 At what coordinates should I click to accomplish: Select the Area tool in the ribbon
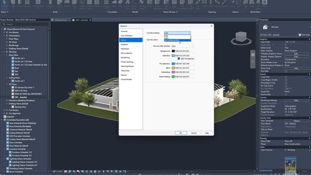(174, 3)
